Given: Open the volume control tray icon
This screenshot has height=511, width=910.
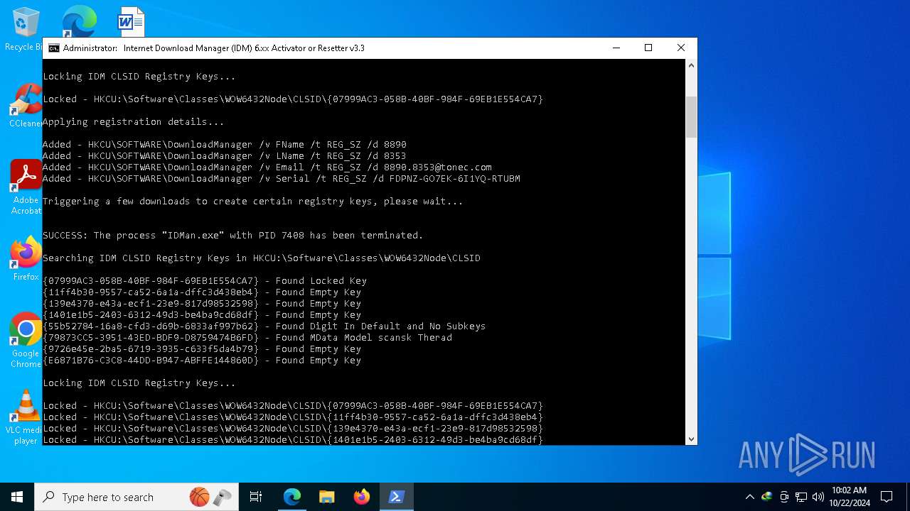Looking at the screenshot, I should (818, 497).
